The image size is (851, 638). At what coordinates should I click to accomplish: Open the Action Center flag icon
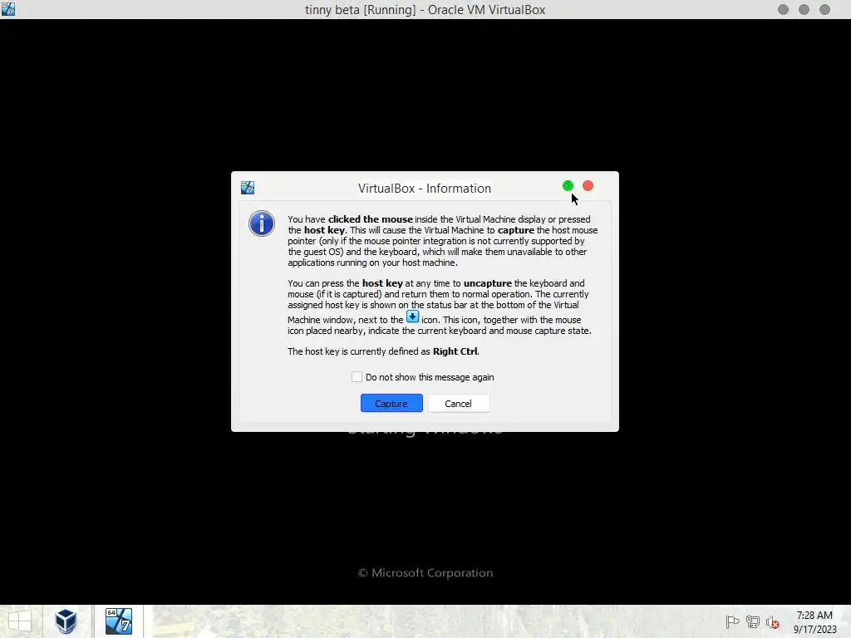coord(732,622)
